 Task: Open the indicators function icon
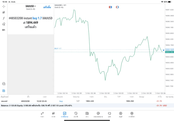point(4,18)
